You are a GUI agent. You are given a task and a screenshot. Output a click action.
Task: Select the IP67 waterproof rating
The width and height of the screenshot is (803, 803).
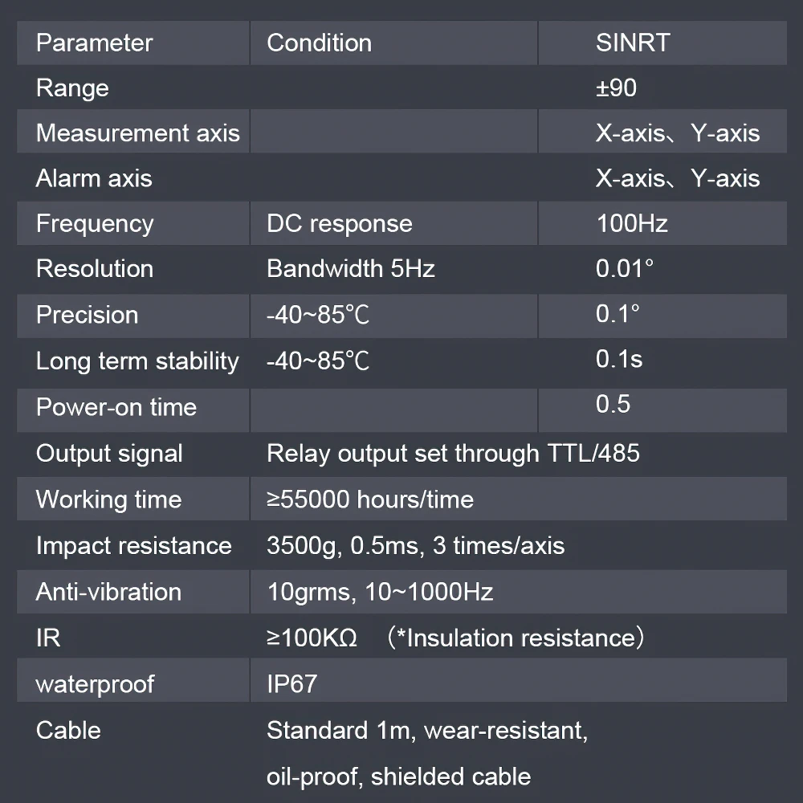click(x=292, y=684)
